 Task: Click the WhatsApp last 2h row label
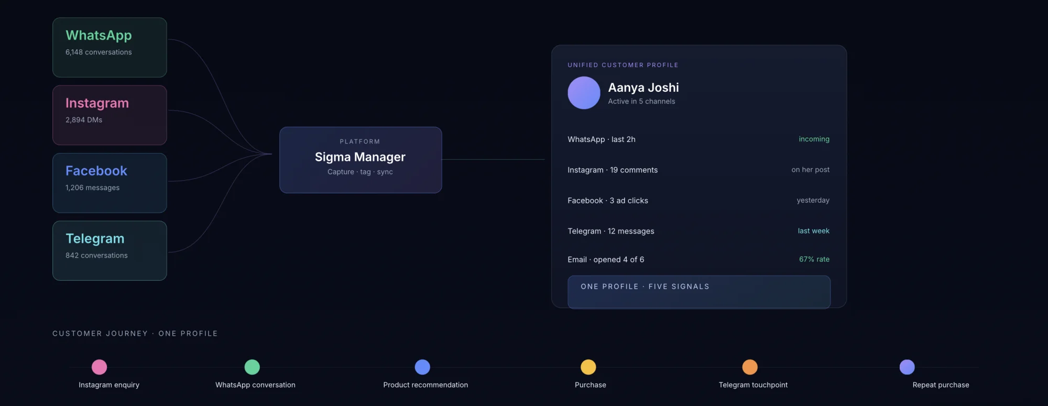pos(602,139)
